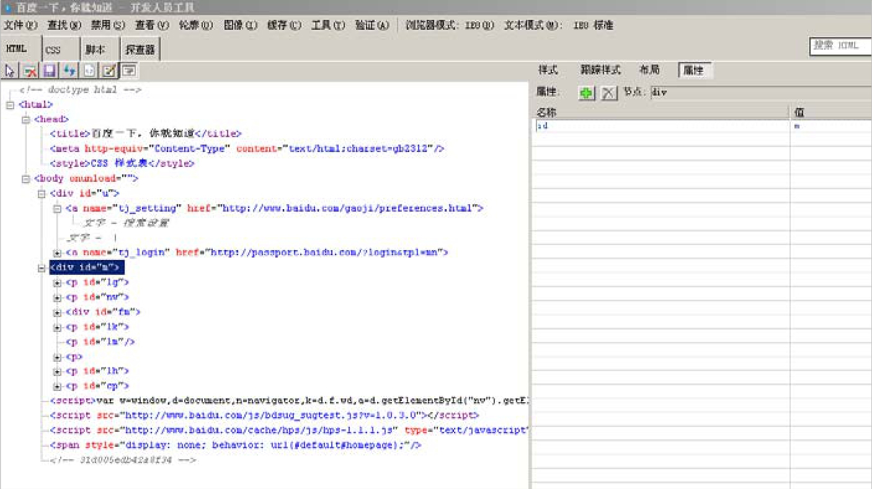Select the 属性 pane tab
The width and height of the screenshot is (872, 489).
[694, 70]
